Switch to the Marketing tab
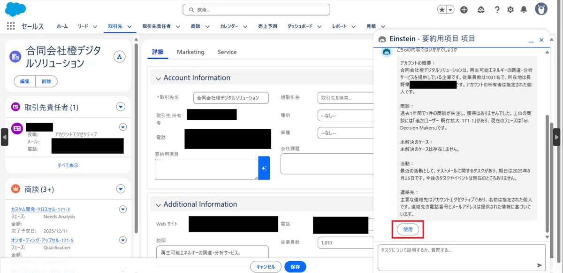Image resolution: width=563 pixels, height=273 pixels. tap(190, 52)
